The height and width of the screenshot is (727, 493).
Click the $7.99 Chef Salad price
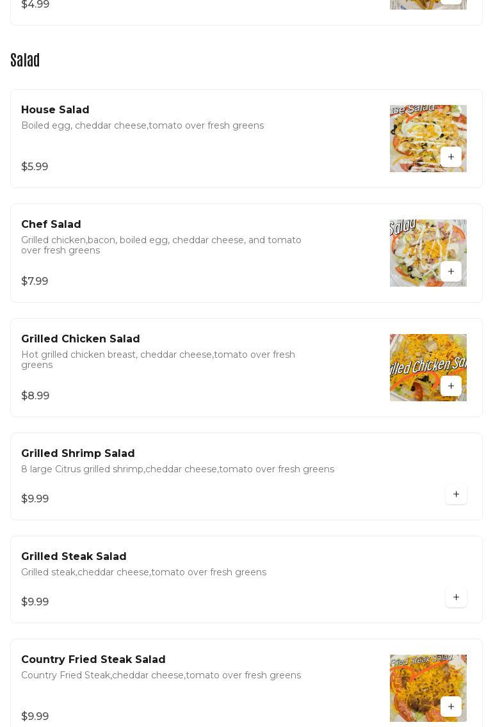35,282
